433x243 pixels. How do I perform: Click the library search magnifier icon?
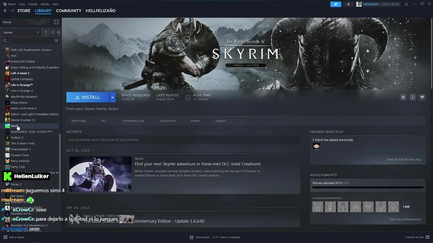tap(5, 41)
